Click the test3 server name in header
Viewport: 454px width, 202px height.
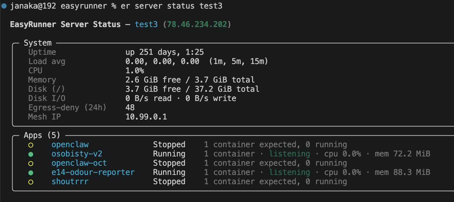pos(146,24)
